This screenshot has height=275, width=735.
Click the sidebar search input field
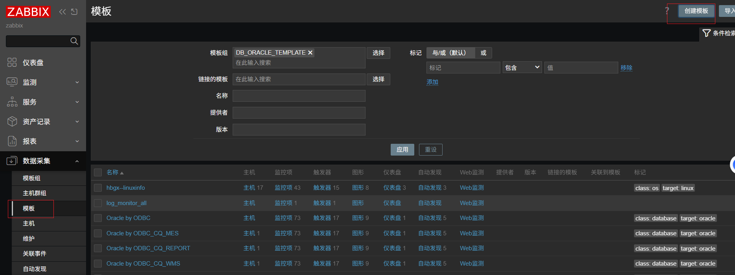[38, 41]
